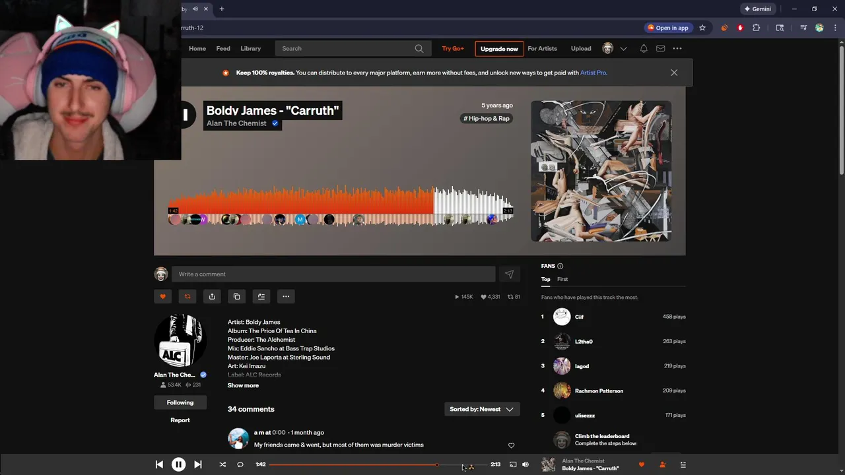This screenshot has height=475, width=845.
Task: Open the track artwork image
Action: 601,171
